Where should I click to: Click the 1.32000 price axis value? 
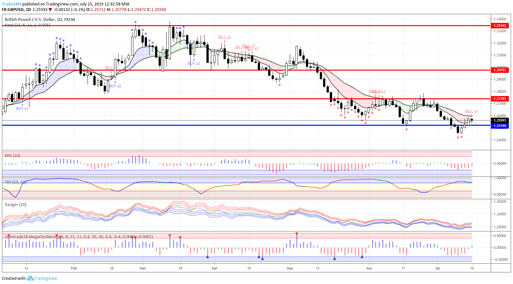[x=499, y=43]
